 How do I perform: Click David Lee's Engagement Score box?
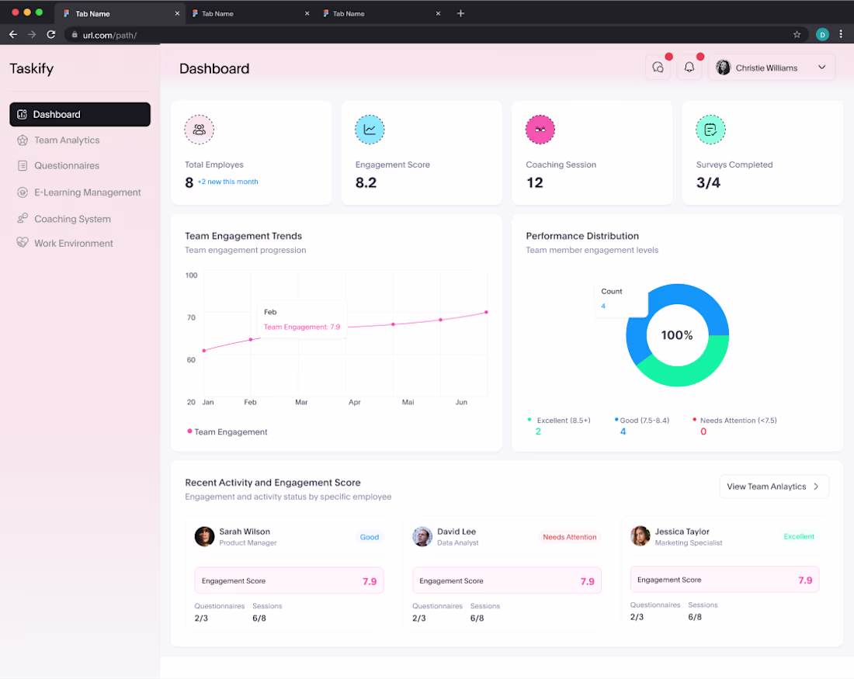point(507,580)
